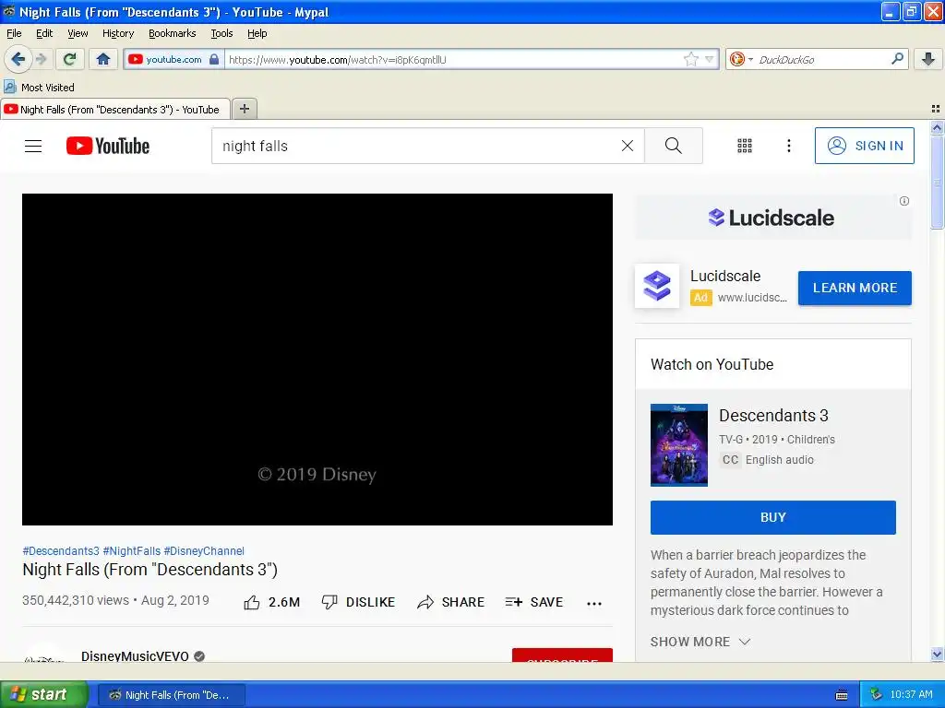Reload the page with the refresh icon
This screenshot has height=708, width=945.
69,59
